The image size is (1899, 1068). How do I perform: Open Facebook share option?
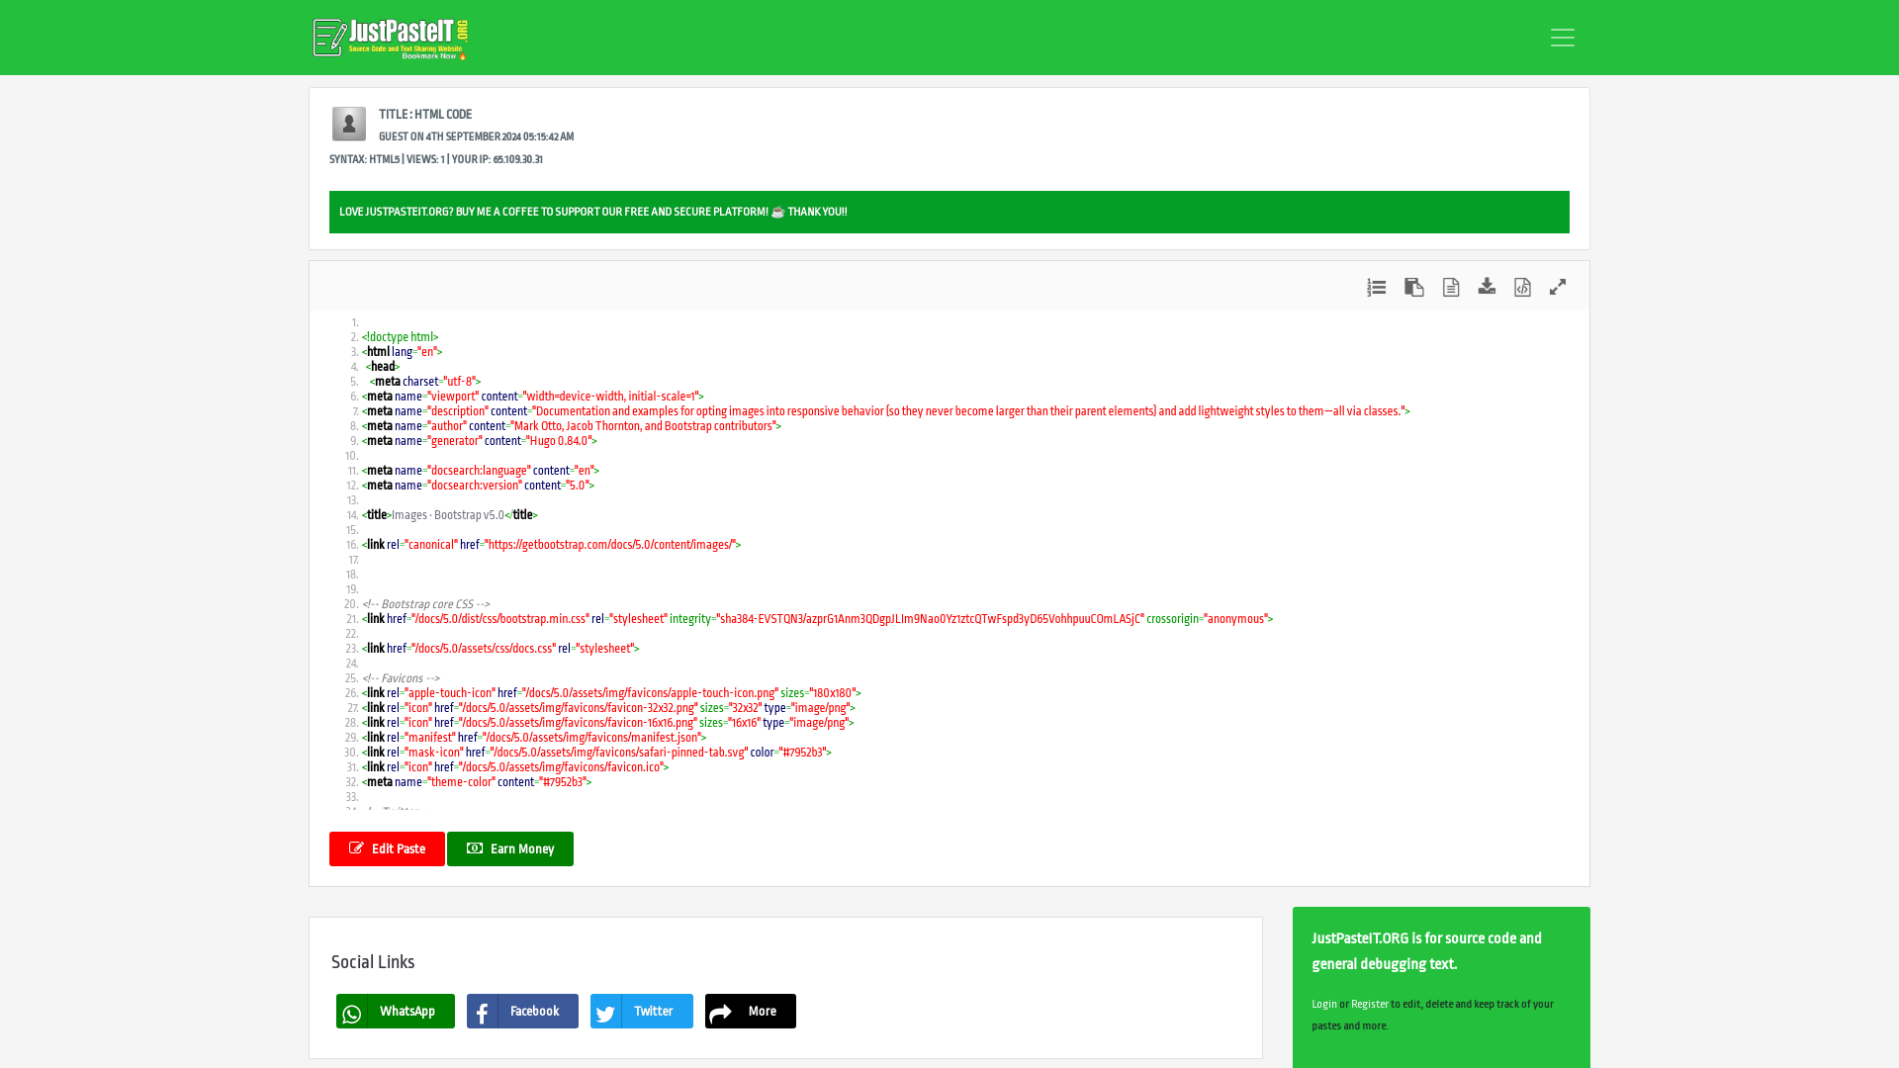521,1011
